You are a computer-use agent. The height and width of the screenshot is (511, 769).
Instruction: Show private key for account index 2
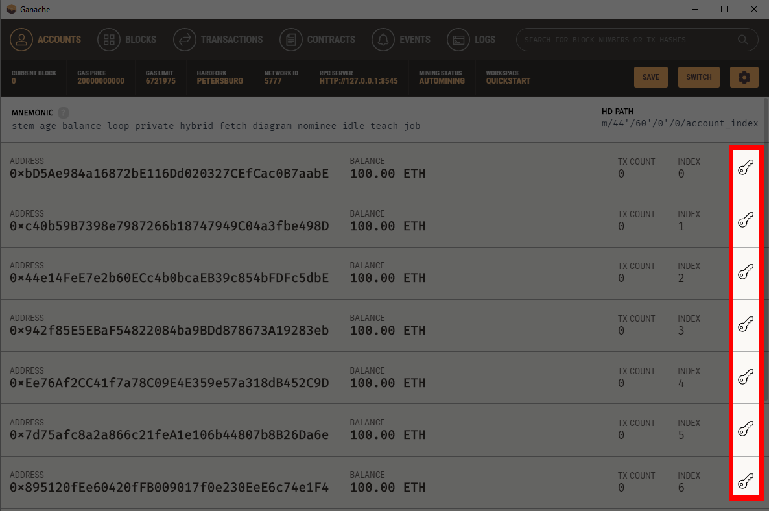click(x=746, y=272)
